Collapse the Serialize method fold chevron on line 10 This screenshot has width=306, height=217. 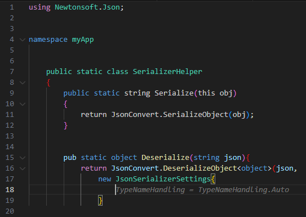[x=23, y=104]
